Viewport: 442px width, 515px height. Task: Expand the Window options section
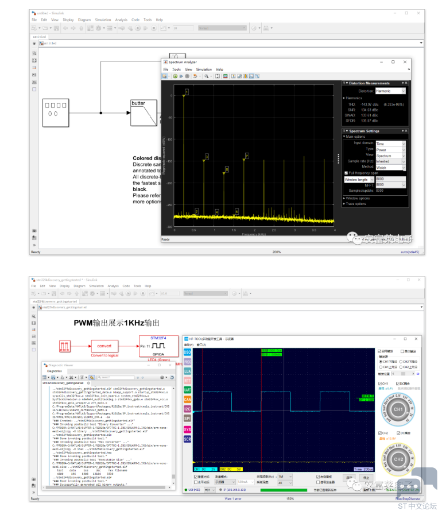[356, 199]
